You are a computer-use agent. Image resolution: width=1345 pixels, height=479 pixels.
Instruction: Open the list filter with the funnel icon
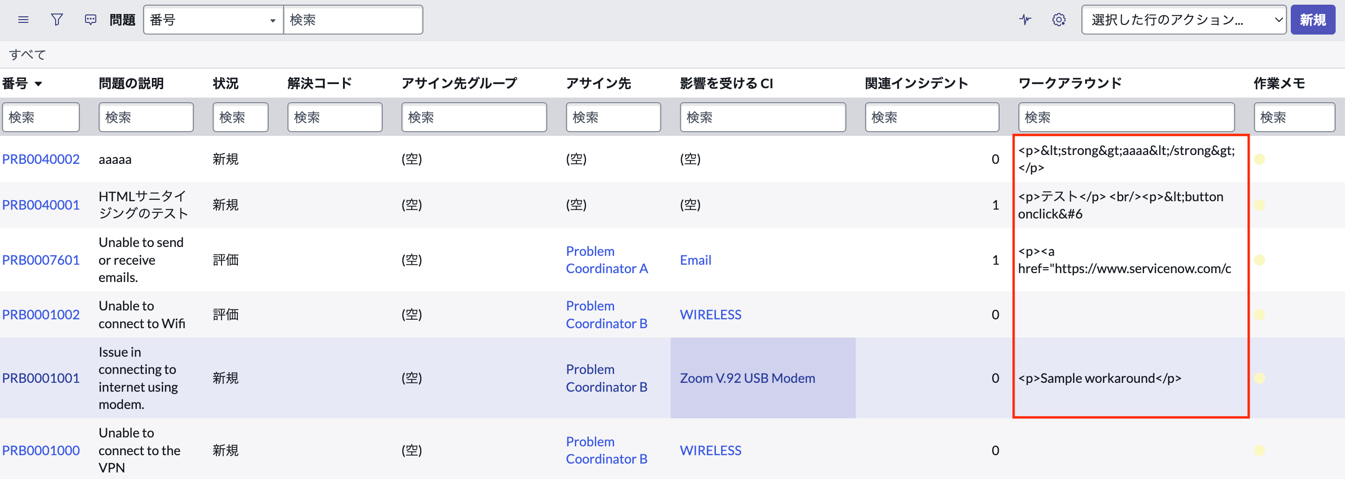pos(57,19)
